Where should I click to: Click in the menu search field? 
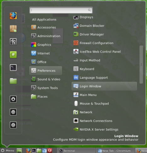[x=61, y=10]
